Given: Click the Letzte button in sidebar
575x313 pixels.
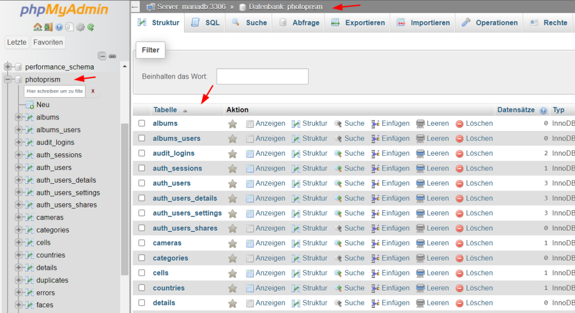Looking at the screenshot, I should [17, 42].
